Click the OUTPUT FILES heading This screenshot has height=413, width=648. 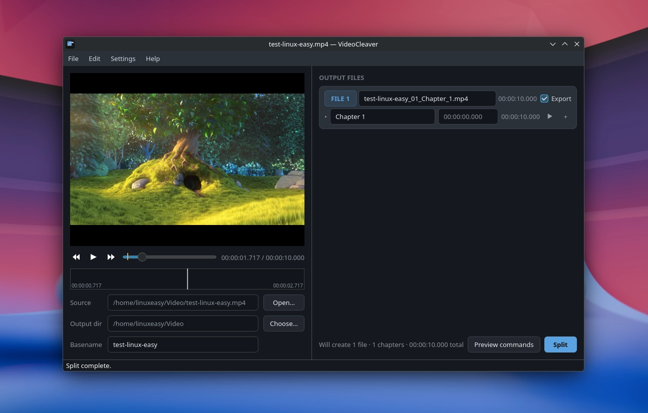[342, 77]
